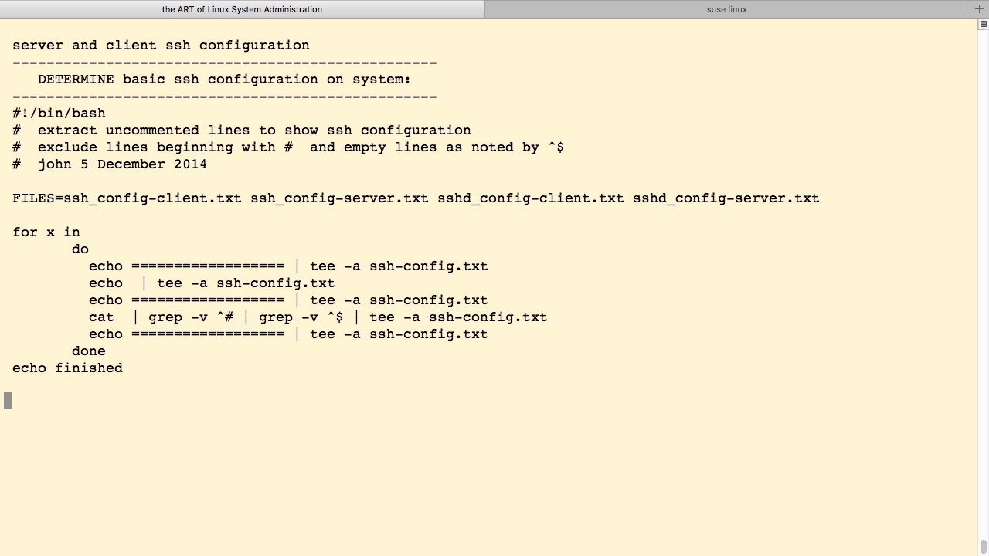Open a new terminal tab with plus button
The width and height of the screenshot is (989, 556).
979,9
